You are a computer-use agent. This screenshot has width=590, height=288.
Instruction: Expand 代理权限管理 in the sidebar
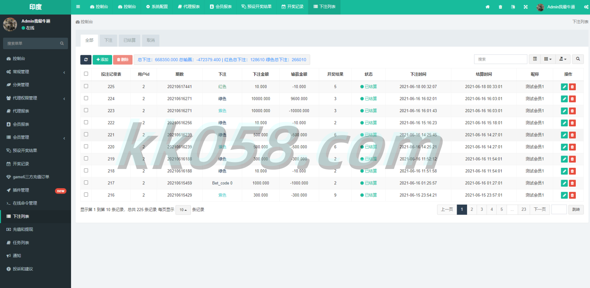point(35,98)
